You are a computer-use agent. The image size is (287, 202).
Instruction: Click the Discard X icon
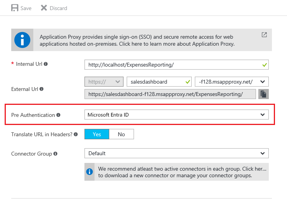(44, 8)
